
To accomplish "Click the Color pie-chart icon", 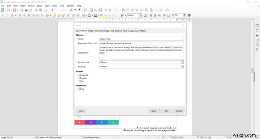I will click(x=189, y=16).
